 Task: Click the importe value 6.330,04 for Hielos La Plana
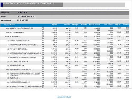pos(54,32)
